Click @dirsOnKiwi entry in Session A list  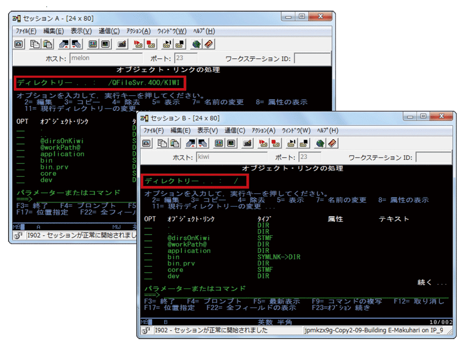[x=62, y=140]
